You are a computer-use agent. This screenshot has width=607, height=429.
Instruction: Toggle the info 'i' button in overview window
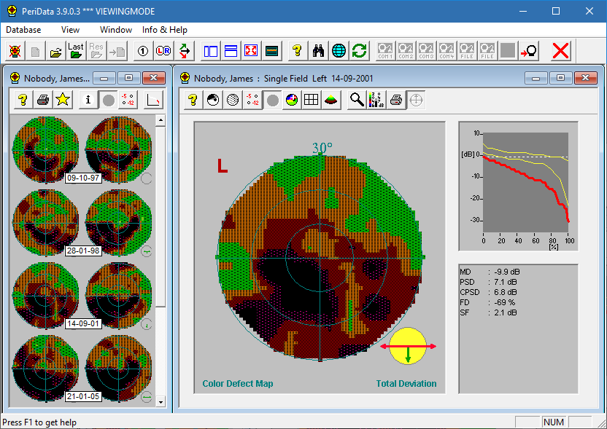coord(88,100)
